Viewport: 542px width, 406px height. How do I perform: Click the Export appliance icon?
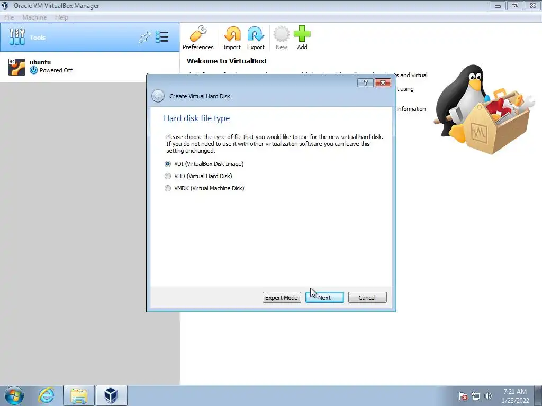[x=256, y=38]
